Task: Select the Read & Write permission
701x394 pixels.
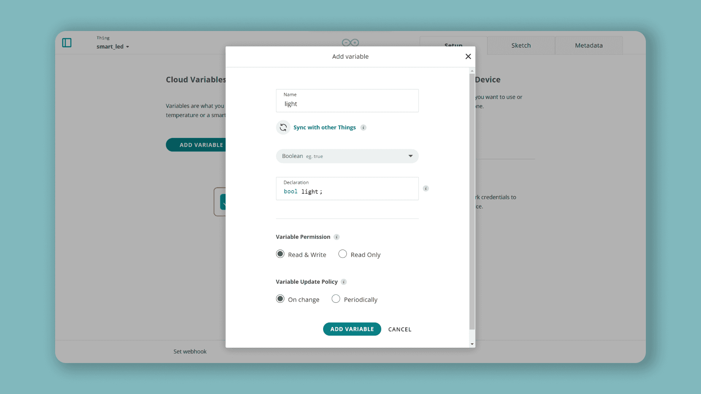Action: (280, 254)
